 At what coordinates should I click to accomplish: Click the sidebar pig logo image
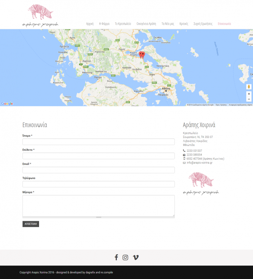pos(201,184)
